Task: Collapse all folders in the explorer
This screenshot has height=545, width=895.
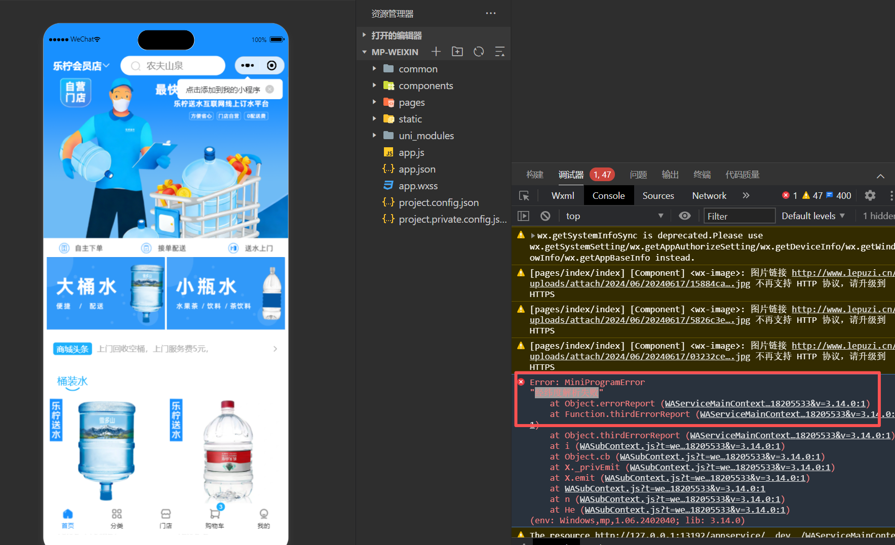Action: pos(500,52)
